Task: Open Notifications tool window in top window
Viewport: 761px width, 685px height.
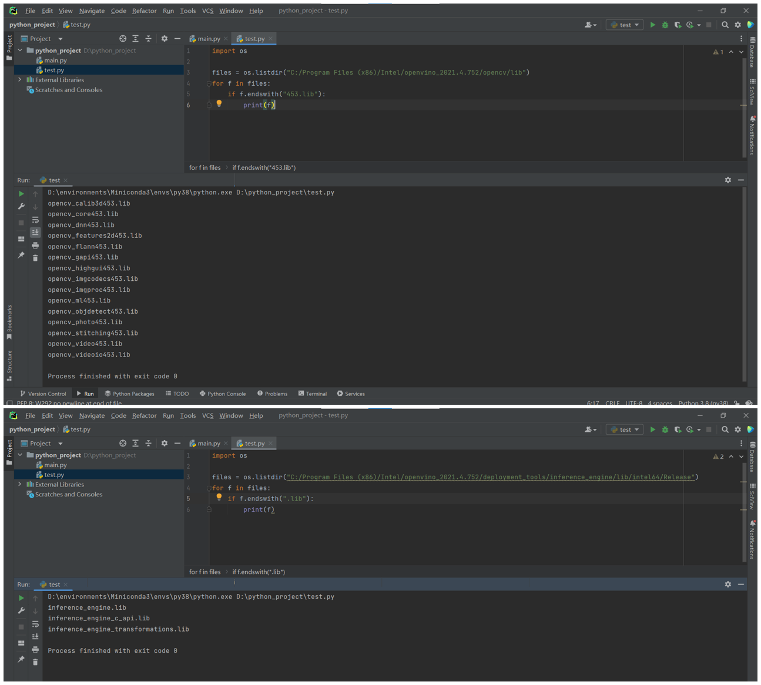Action: pyautogui.click(x=752, y=135)
